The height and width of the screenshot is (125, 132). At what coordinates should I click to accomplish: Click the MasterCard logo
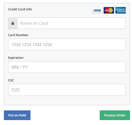[109, 10]
